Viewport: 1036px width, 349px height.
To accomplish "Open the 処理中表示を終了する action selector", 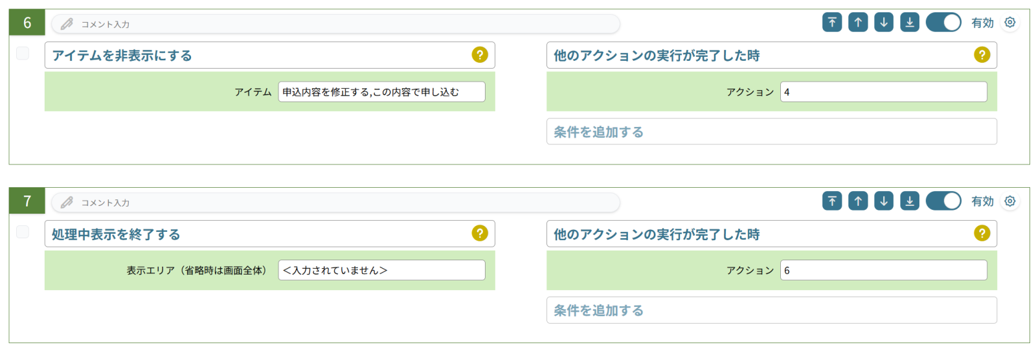I will (x=270, y=234).
